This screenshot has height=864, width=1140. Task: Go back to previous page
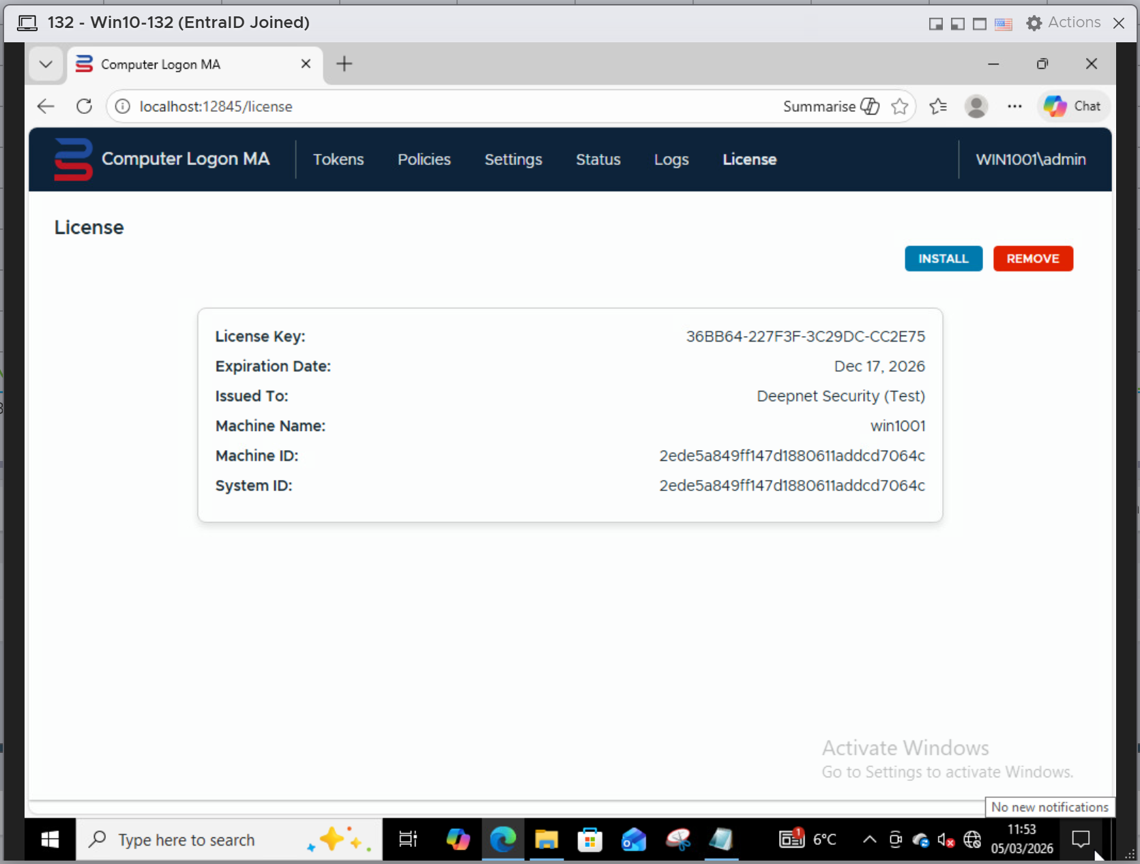[x=46, y=106]
